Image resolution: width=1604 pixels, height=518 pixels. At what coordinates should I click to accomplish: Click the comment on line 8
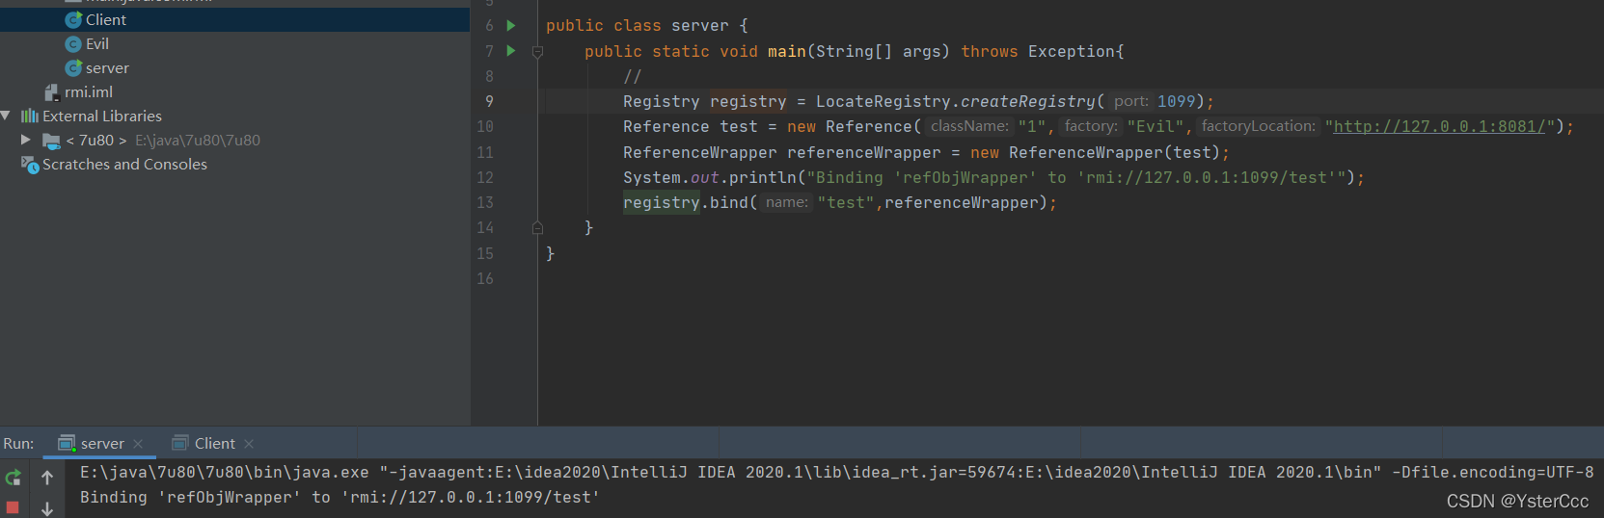tap(632, 76)
